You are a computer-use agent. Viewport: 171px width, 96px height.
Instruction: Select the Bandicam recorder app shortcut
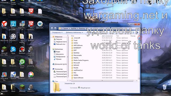[22, 50]
